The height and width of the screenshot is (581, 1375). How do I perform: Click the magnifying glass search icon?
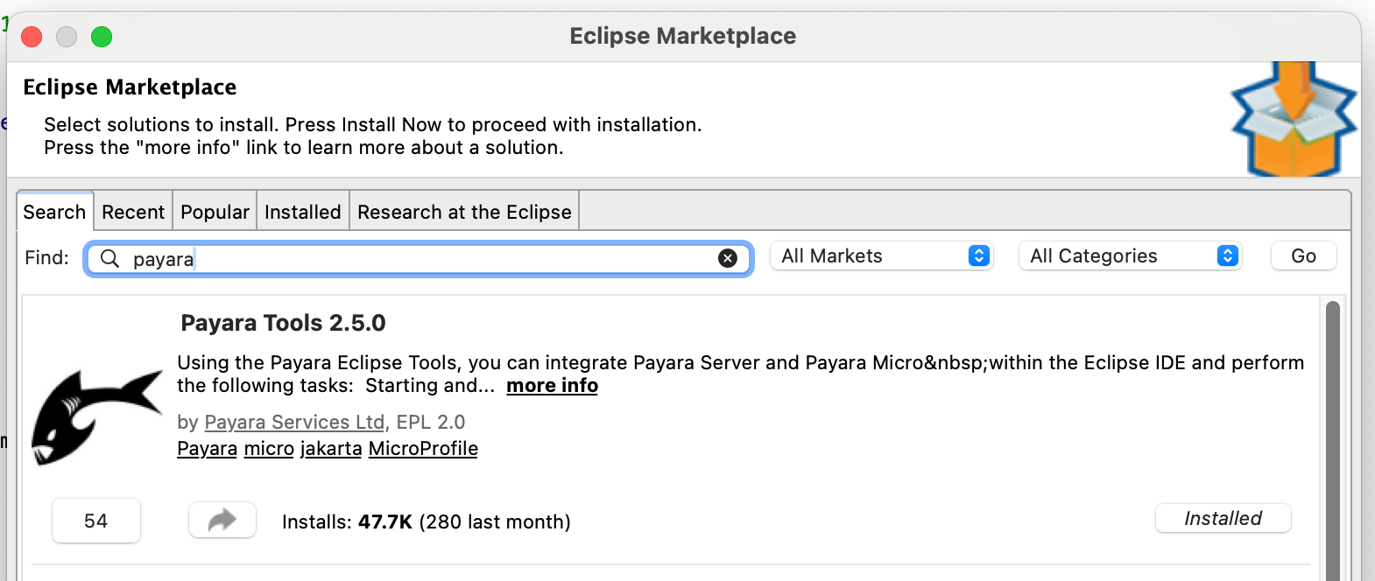pos(109,258)
